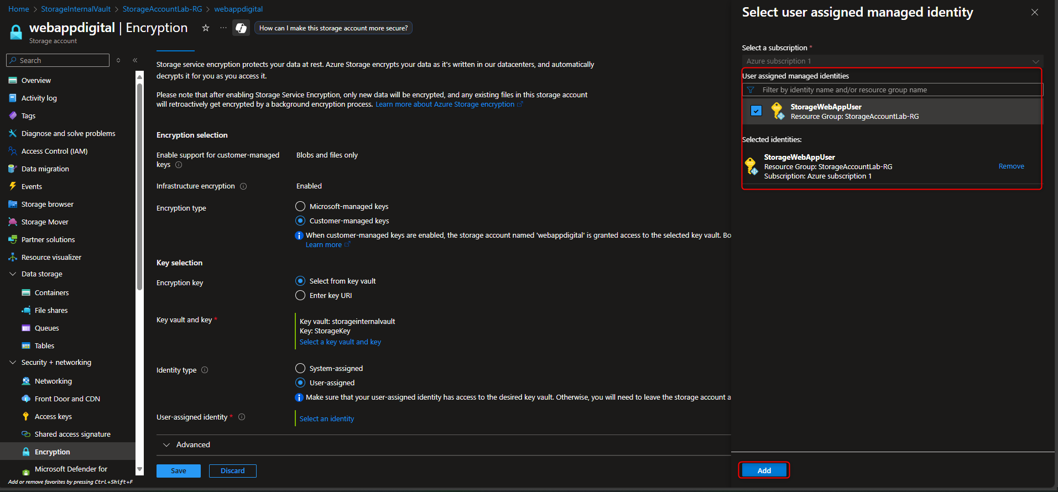Click the Events lightning icon
The height and width of the screenshot is (492, 1058).
click(13, 186)
